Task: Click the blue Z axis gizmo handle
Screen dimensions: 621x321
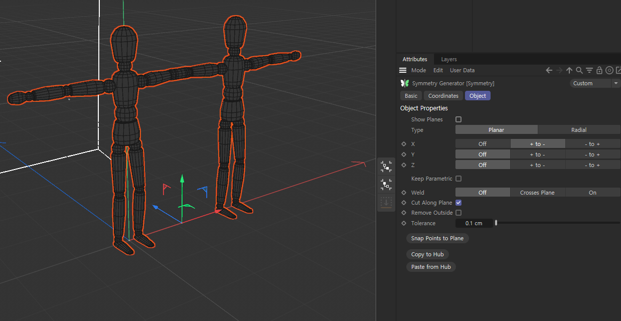Action: pyautogui.click(x=156, y=207)
